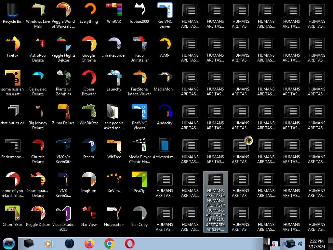Select the 'shit people asked me' folder

click(114, 117)
